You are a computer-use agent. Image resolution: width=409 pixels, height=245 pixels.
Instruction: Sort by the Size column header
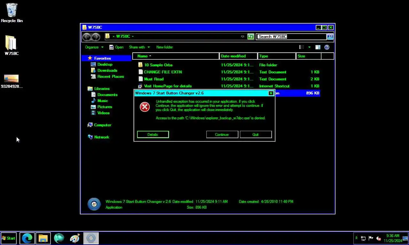[309, 56]
